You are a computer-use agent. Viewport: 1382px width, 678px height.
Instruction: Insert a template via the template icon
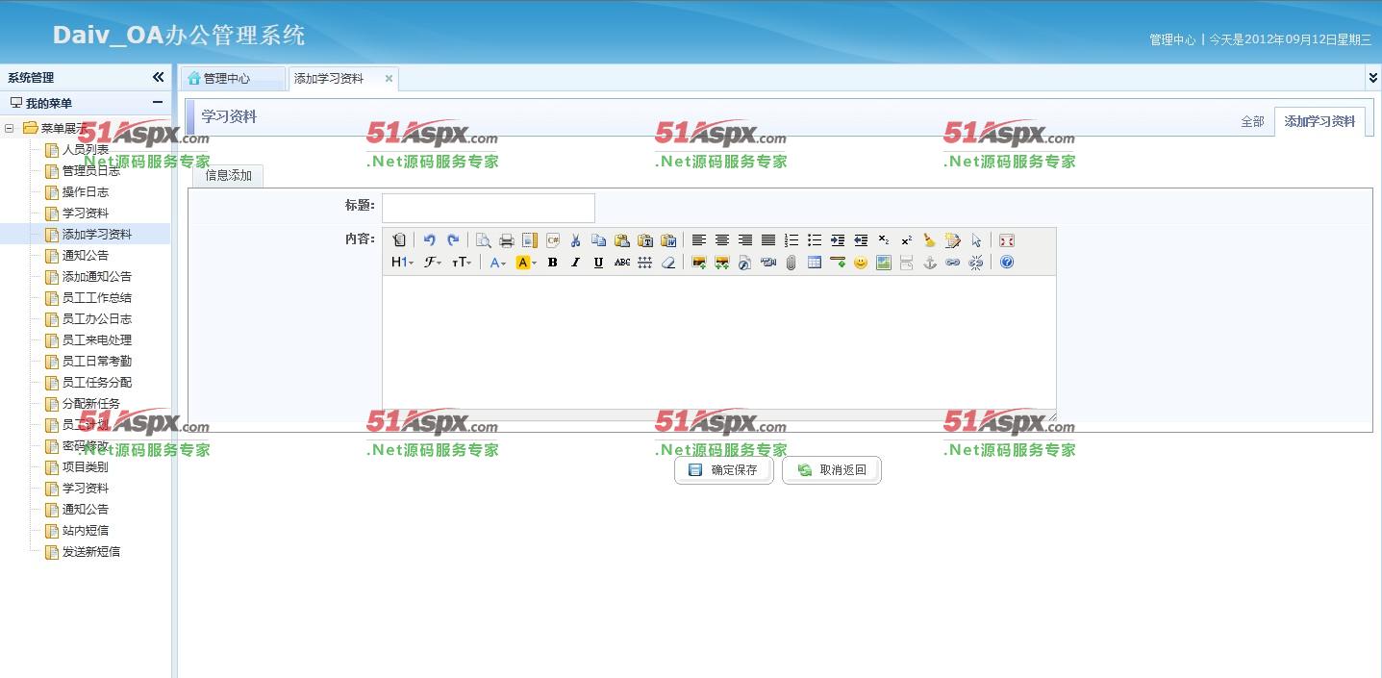(x=530, y=240)
